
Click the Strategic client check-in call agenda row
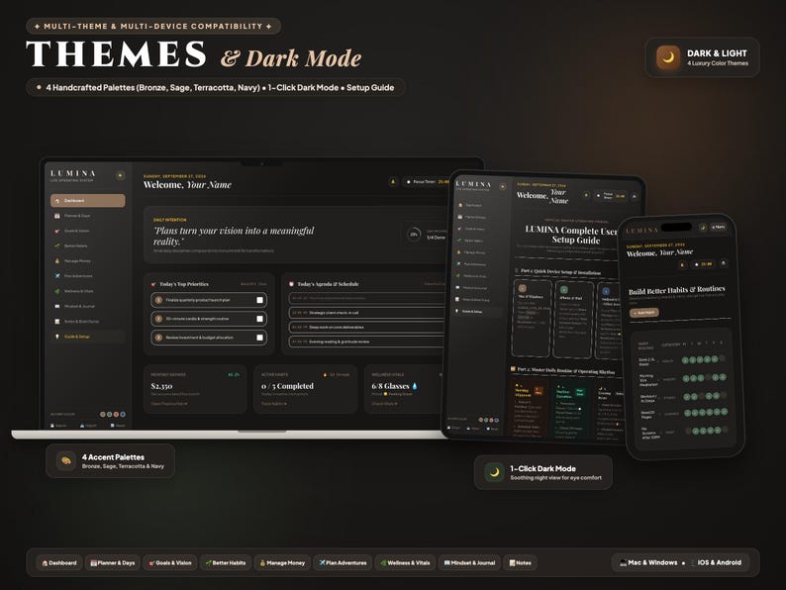pyautogui.click(x=366, y=312)
